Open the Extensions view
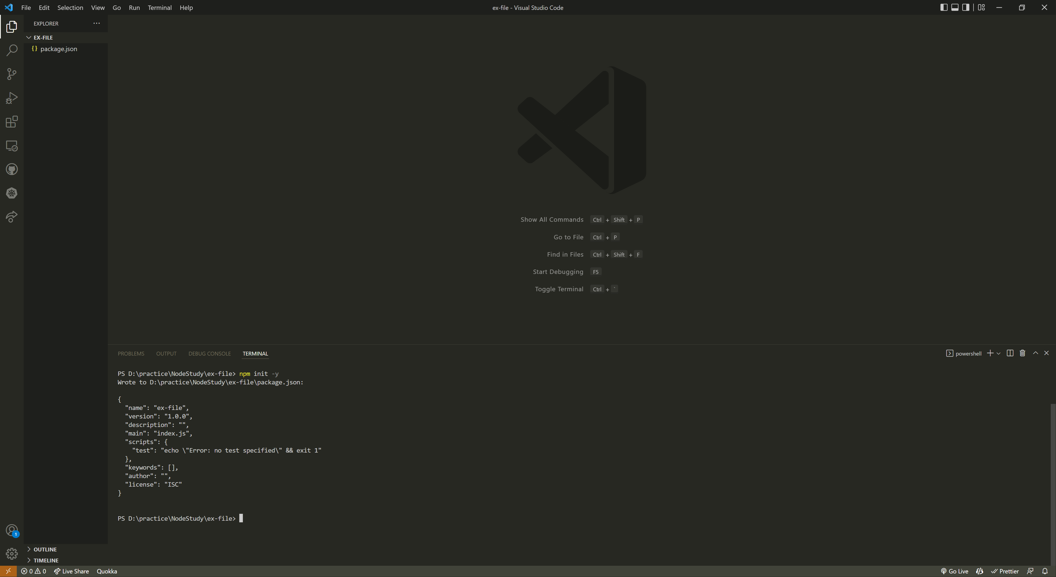 click(12, 122)
